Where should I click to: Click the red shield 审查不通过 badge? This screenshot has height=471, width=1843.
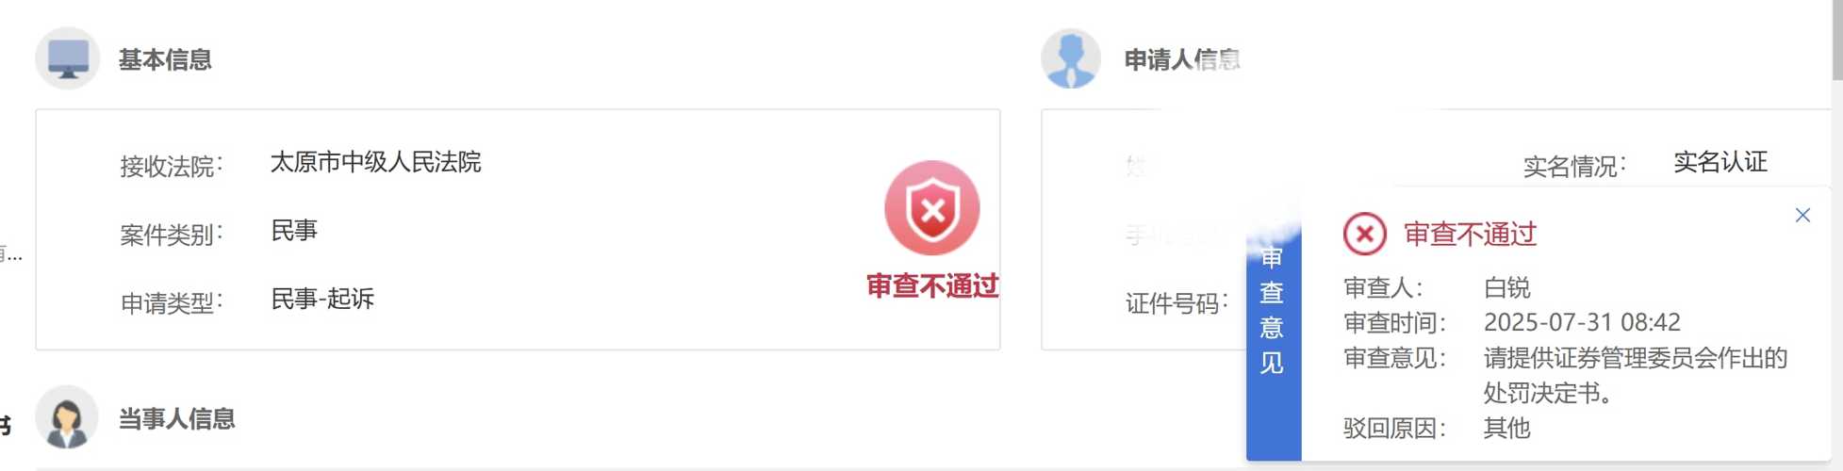pos(931,208)
